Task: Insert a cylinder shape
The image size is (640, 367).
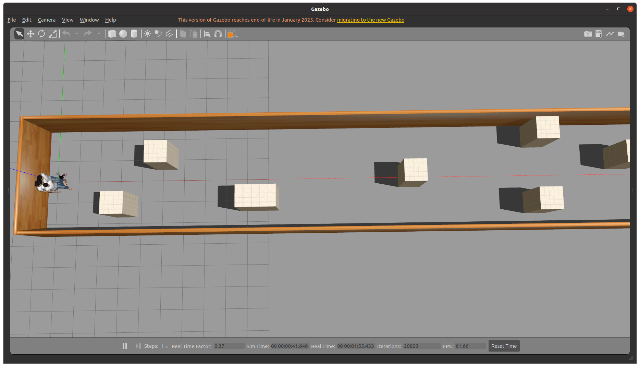Action: click(134, 34)
